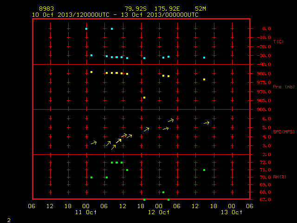Click the lone yellow pressure point near 965 mb

144,98
